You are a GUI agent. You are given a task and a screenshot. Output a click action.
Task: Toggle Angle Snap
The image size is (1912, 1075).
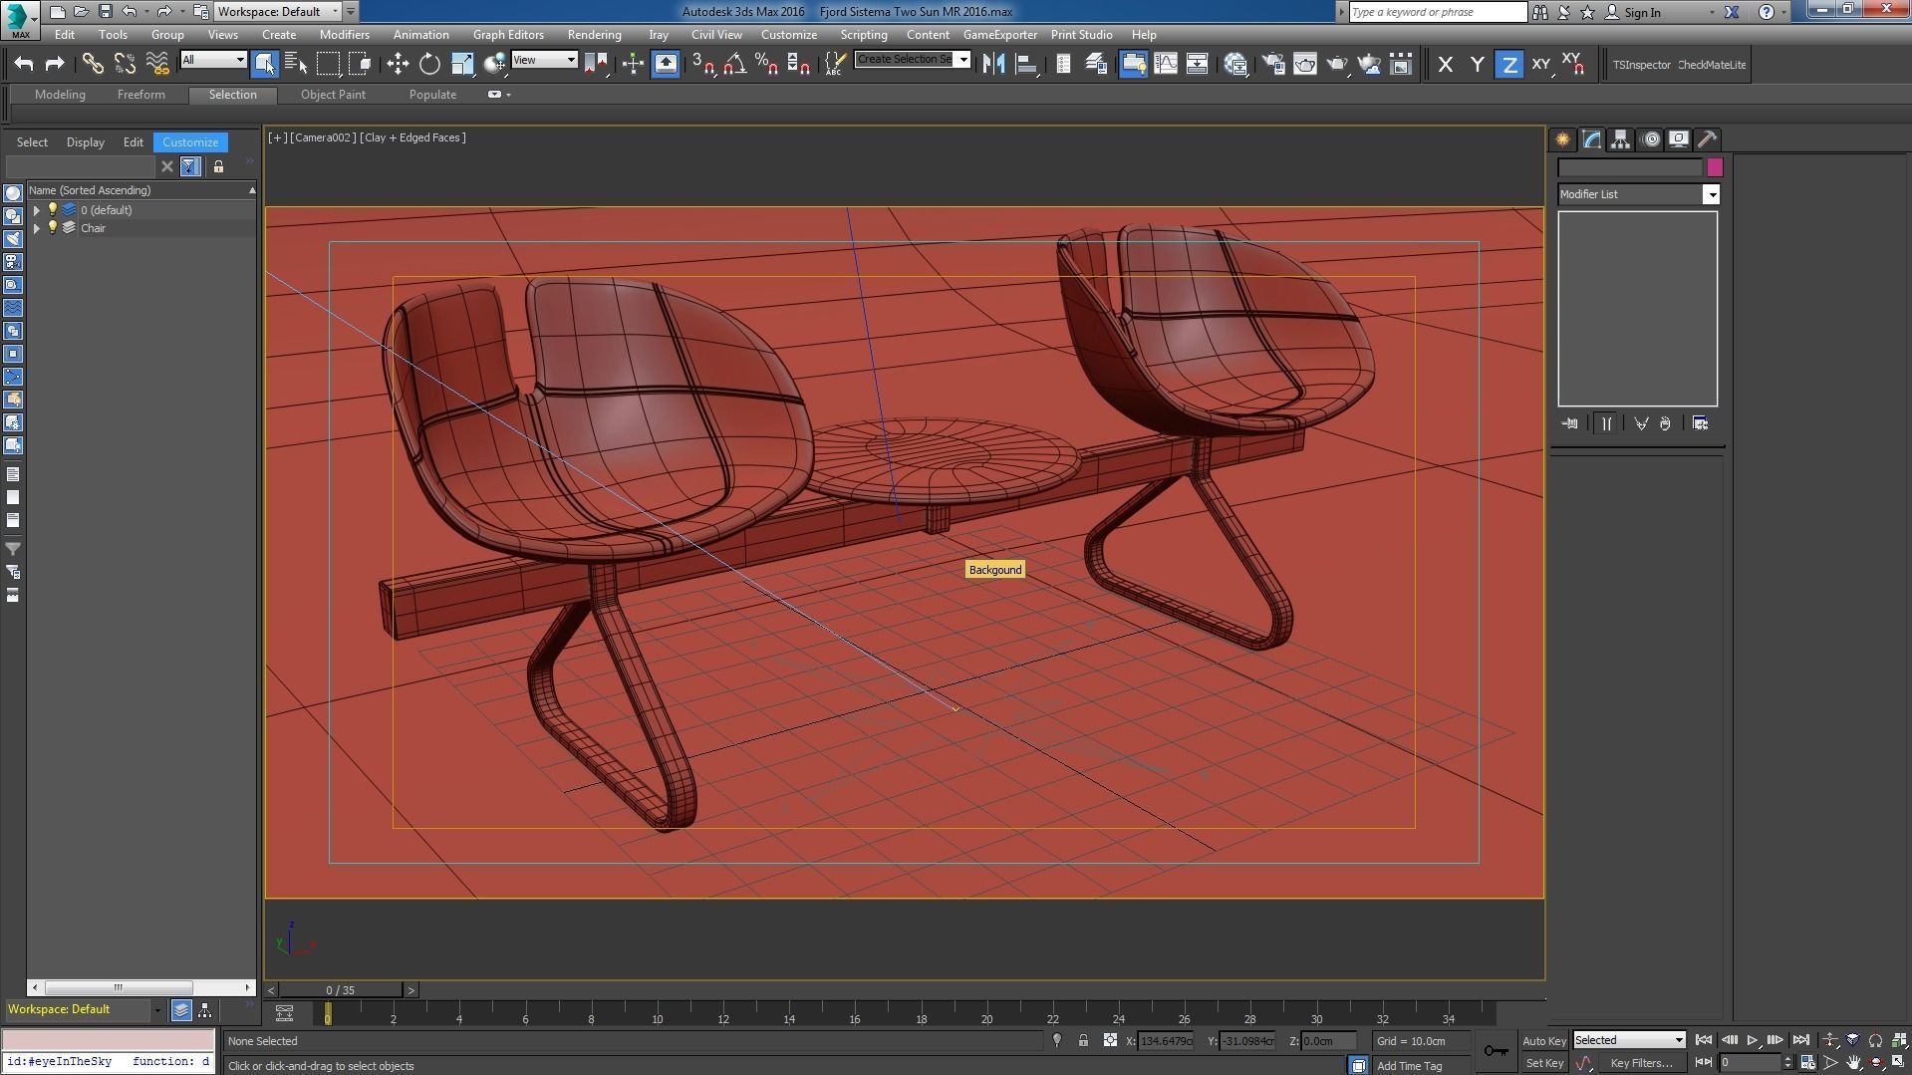point(735,65)
